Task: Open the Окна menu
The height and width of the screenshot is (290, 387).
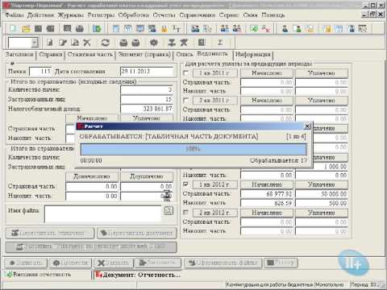Action: click(x=250, y=15)
